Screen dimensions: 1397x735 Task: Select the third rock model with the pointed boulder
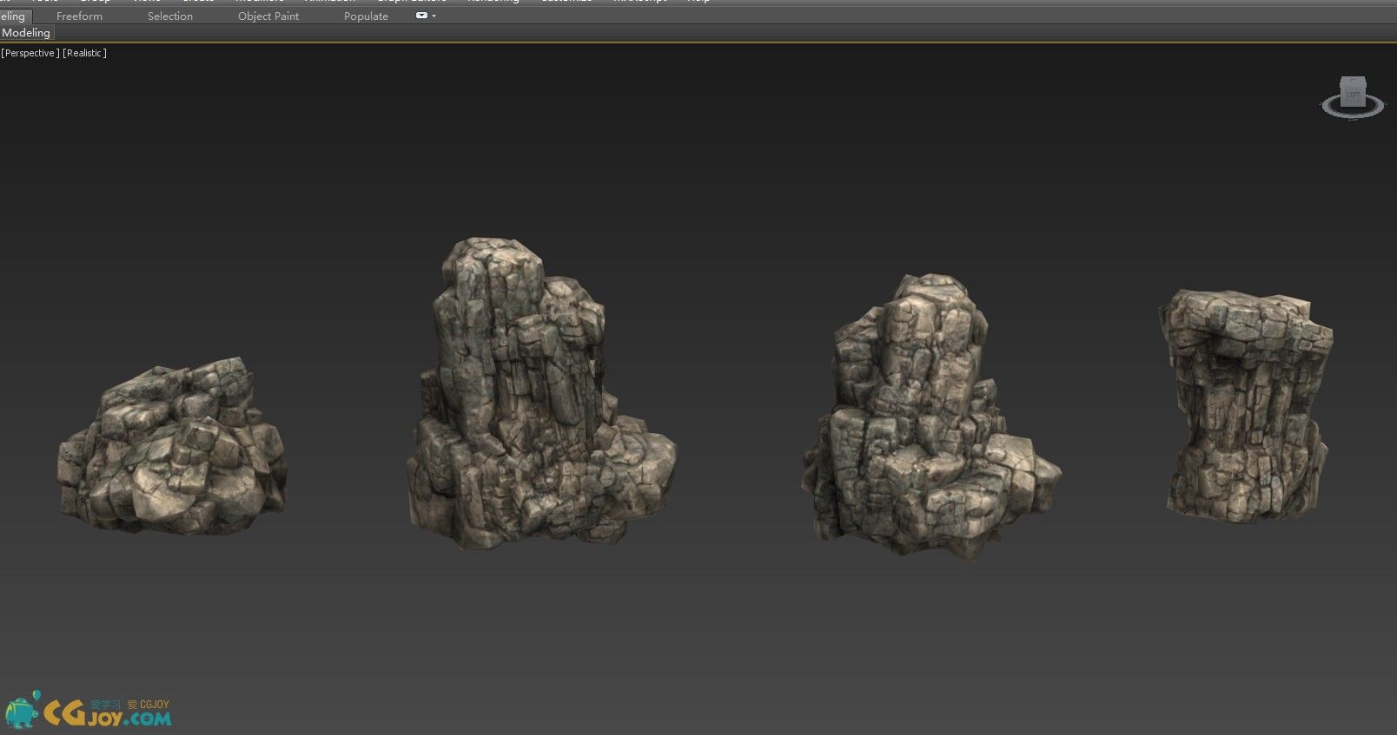coord(930,417)
